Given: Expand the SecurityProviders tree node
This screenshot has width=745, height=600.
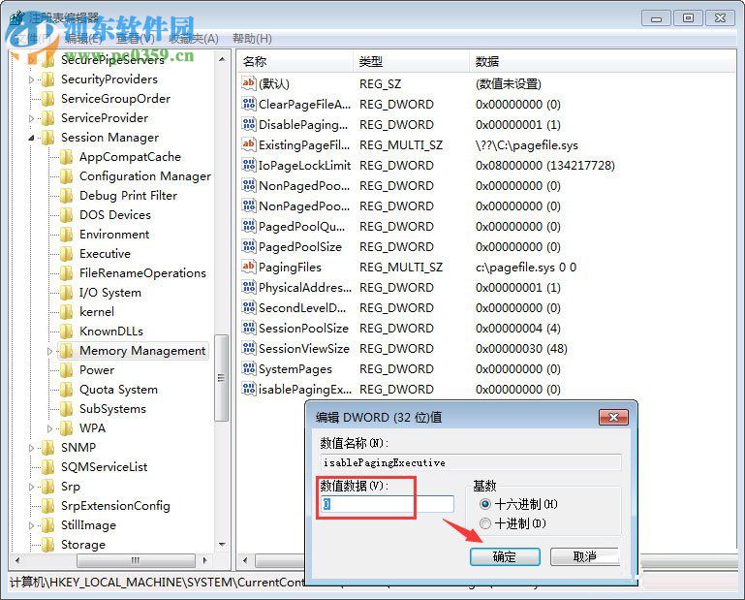Looking at the screenshot, I should [31, 79].
